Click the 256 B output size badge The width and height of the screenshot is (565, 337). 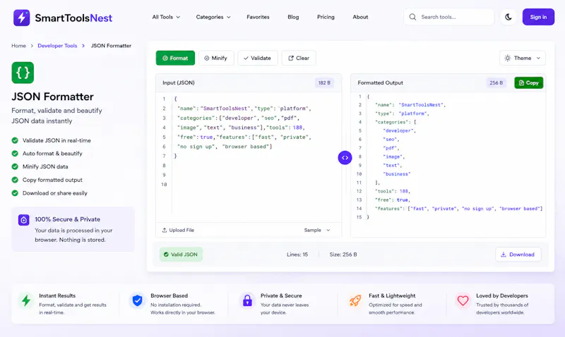coord(496,82)
